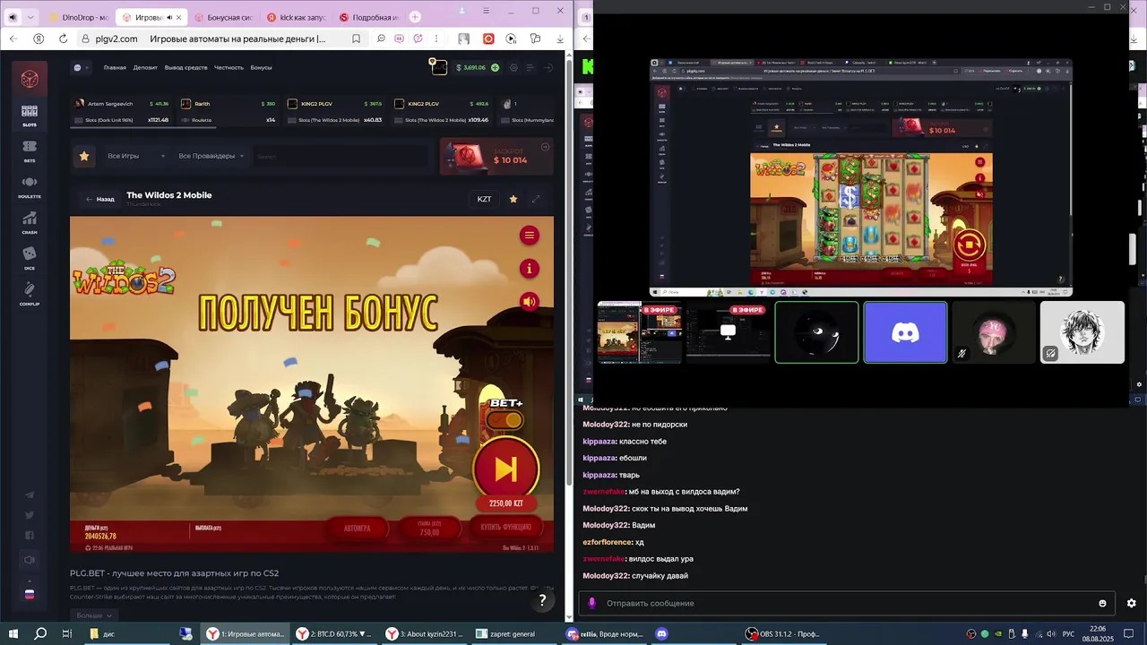
Task: Click the Купить функцию button
Action: pos(506,528)
